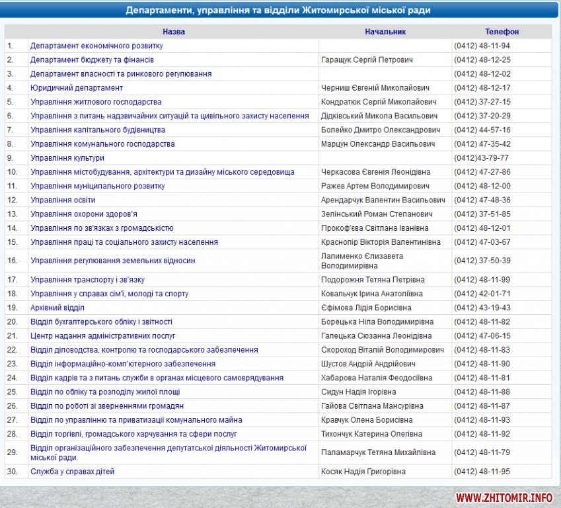
Task: Open Департамент бюджету та фінансів link
Action: pyautogui.click(x=92, y=60)
